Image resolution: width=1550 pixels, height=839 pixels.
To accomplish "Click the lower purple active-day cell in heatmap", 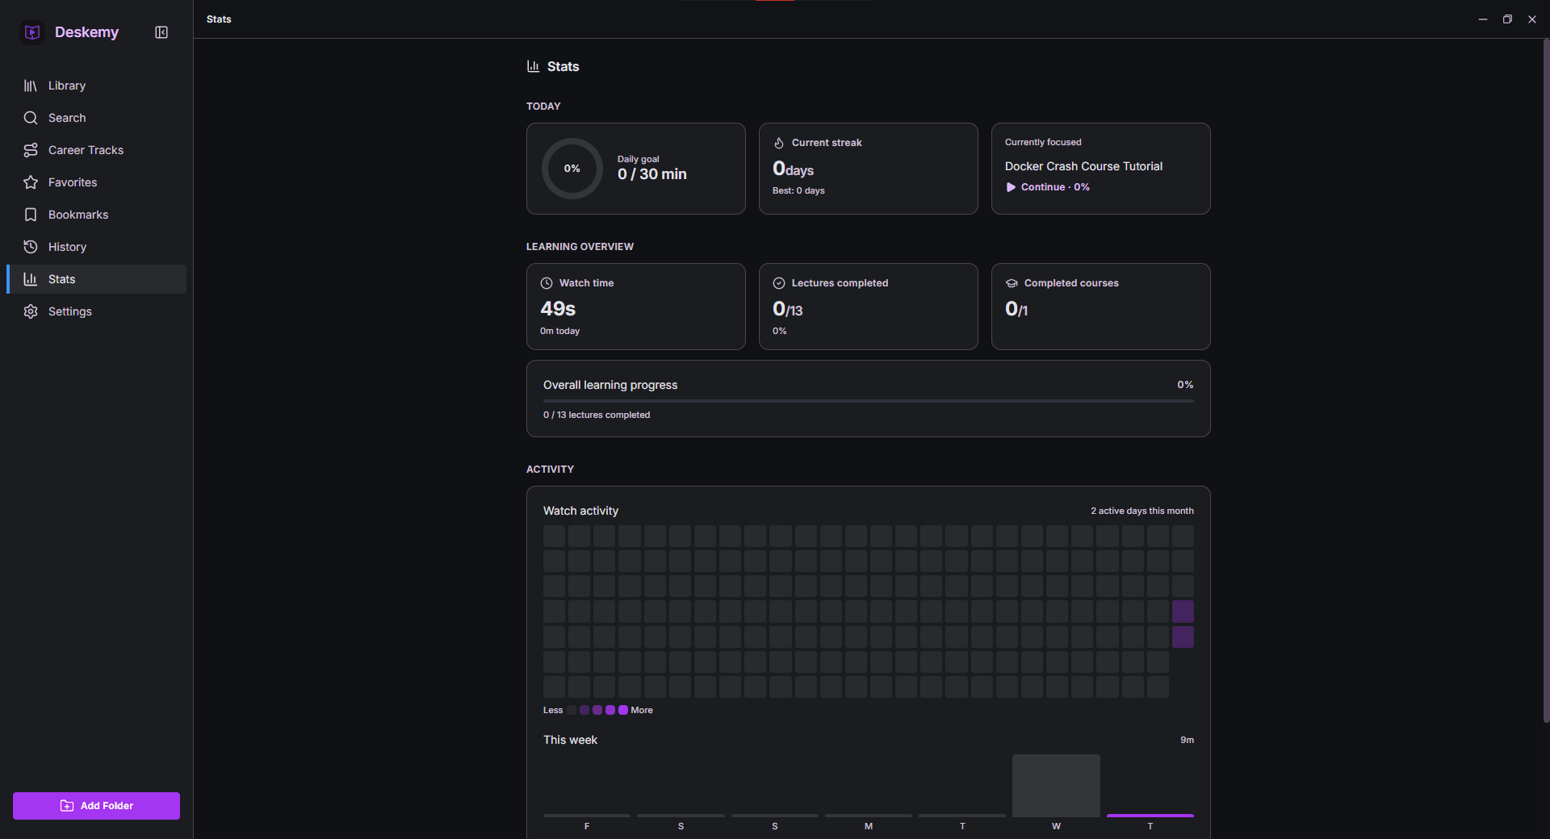I will (1183, 637).
